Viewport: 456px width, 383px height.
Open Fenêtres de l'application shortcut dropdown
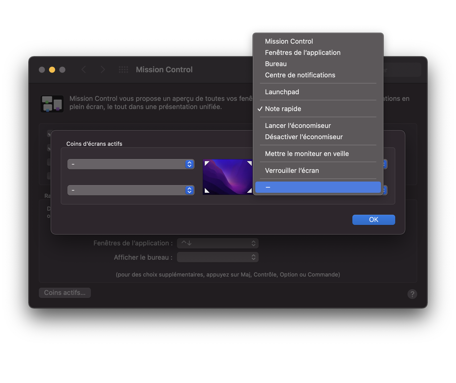click(218, 243)
